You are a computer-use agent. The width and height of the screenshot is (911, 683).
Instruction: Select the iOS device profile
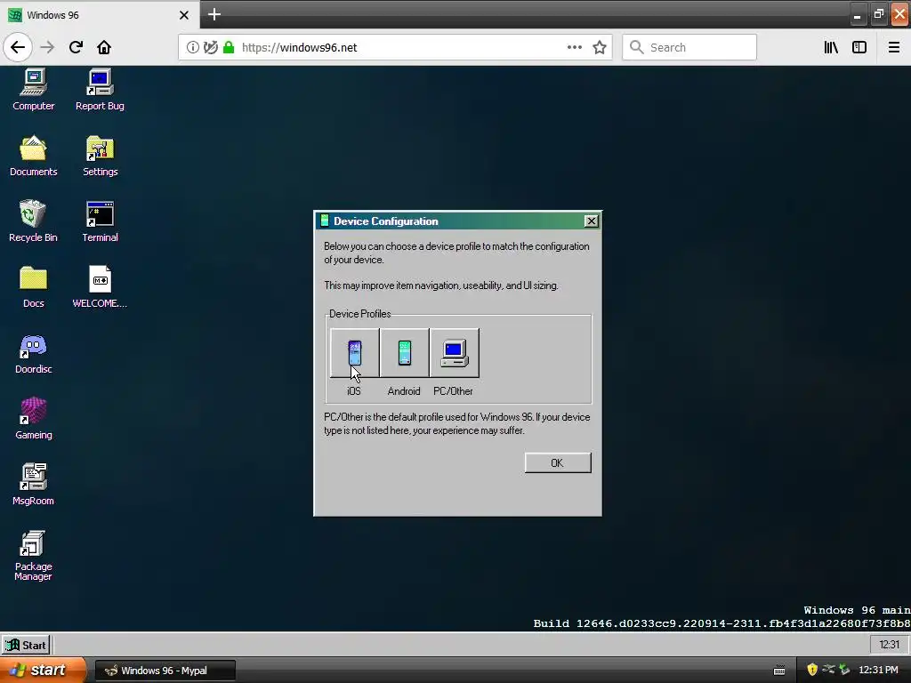354,353
